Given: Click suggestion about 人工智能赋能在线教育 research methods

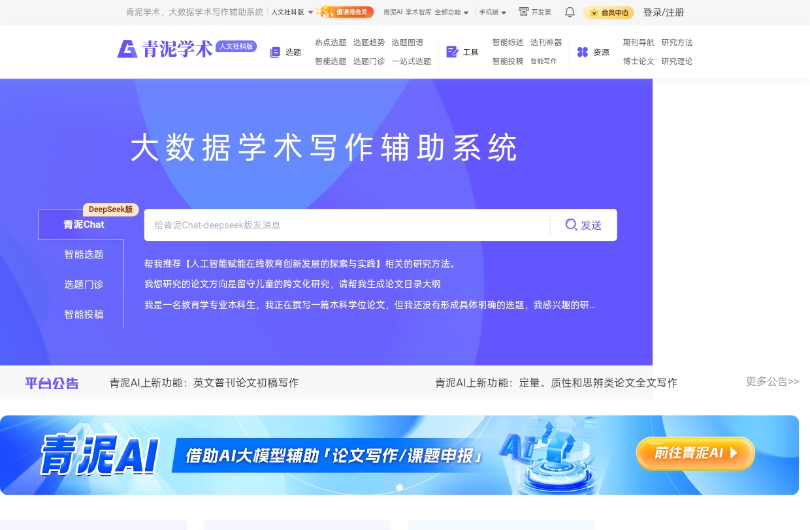Looking at the screenshot, I should [301, 264].
